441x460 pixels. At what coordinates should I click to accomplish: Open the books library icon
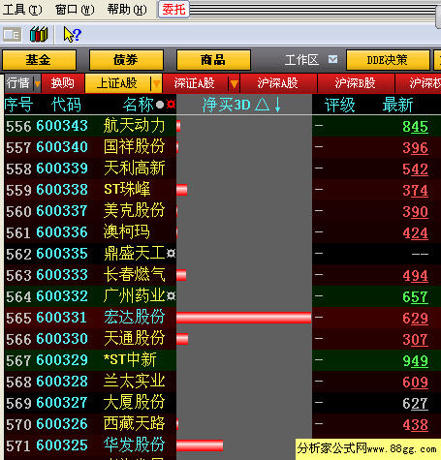point(39,34)
